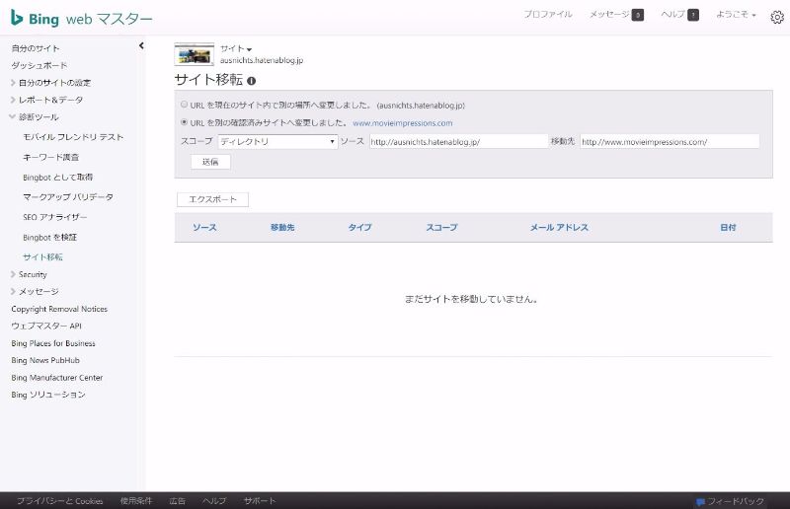Viewport: 790px width, 509px height.
Task: Collapse sidebar with arrow icon
Action: pos(141,45)
